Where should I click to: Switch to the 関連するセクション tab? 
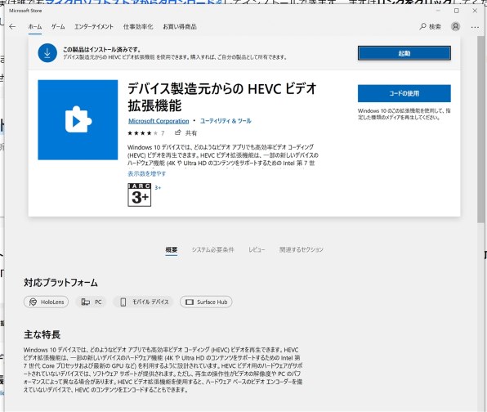(x=301, y=249)
